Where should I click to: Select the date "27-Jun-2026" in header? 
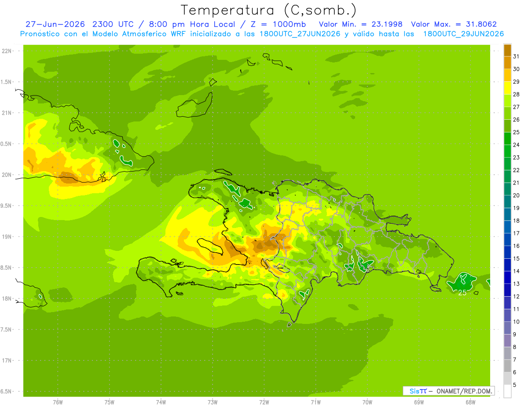click(x=55, y=24)
